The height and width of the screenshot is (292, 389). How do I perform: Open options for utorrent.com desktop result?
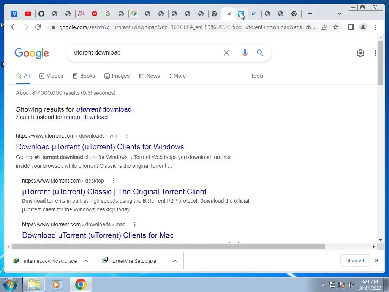tap(114, 181)
